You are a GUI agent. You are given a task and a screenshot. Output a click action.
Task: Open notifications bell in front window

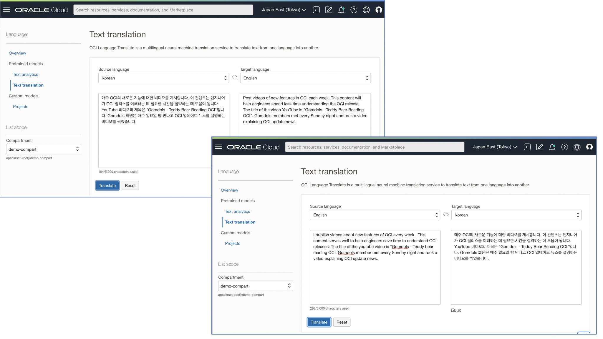pos(552,147)
